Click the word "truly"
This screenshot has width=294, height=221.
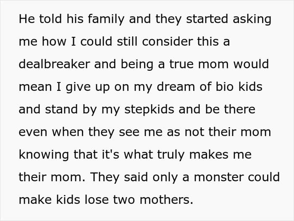171,155
